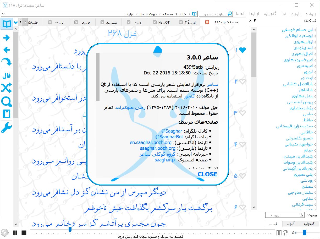Close the About dialog with CLOSE
The width and height of the screenshot is (320, 239).
[208, 174]
